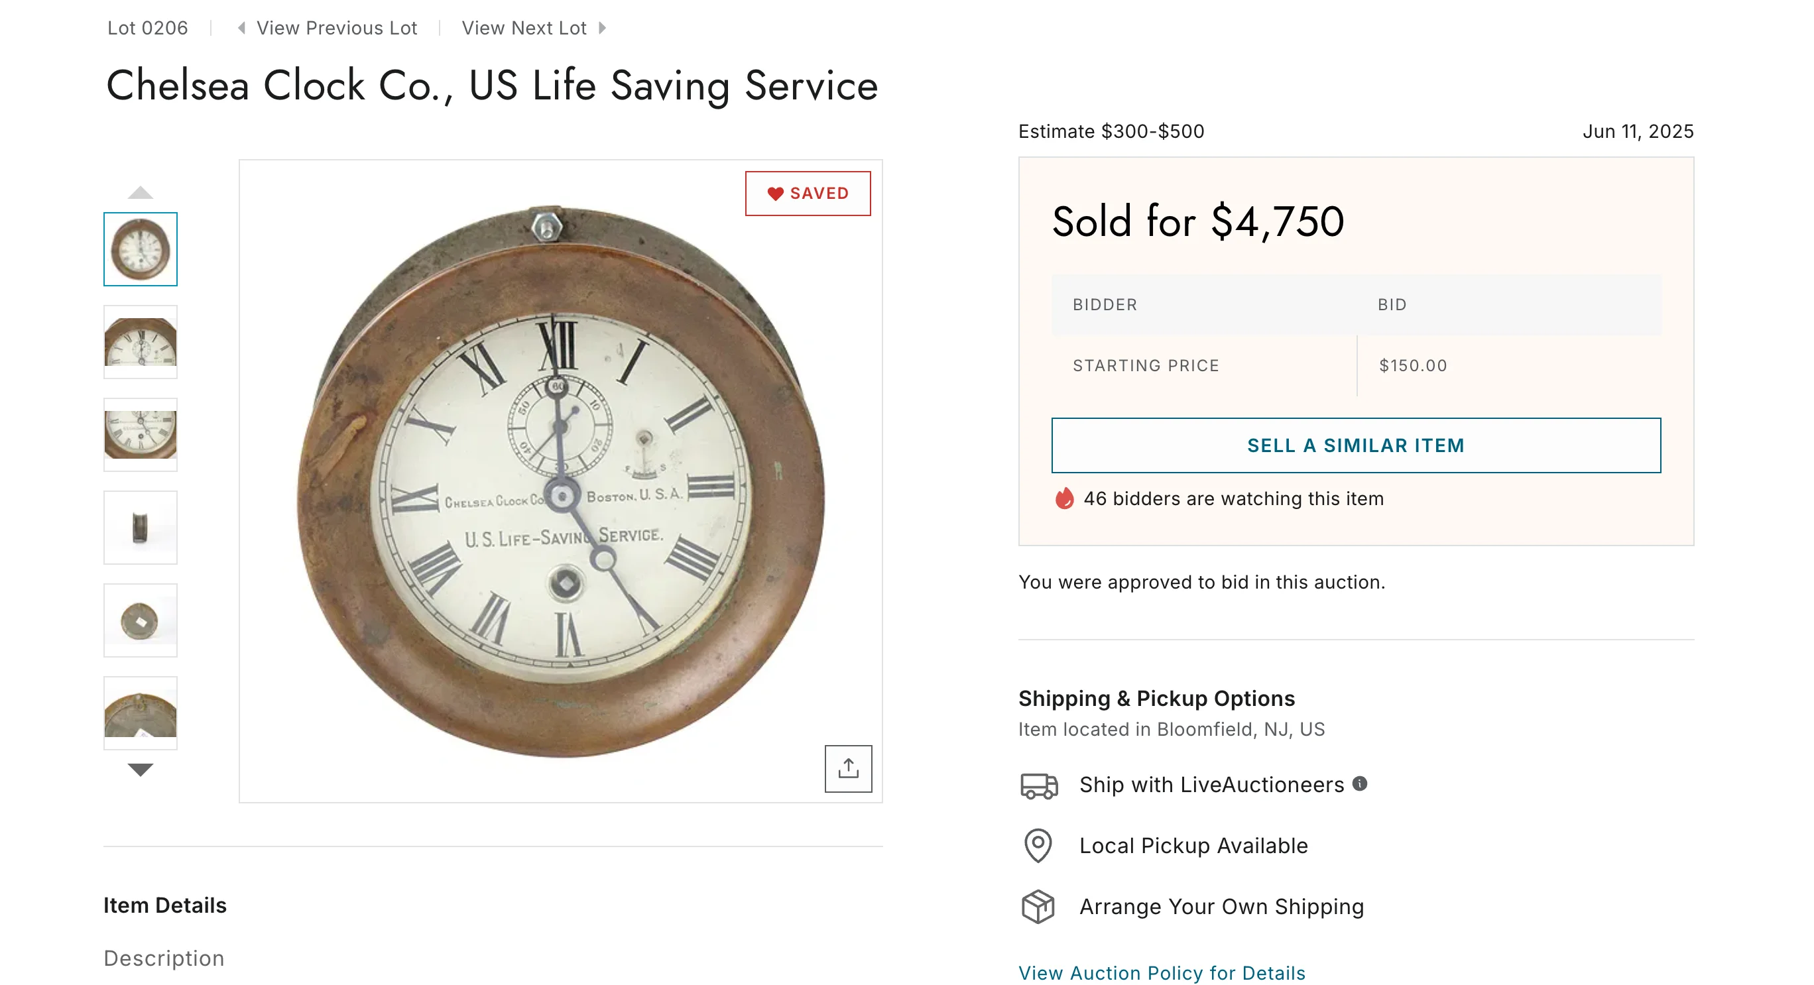Toggle the red heart SAVED button
Image resolution: width=1814 pixels, height=985 pixels.
808,194
